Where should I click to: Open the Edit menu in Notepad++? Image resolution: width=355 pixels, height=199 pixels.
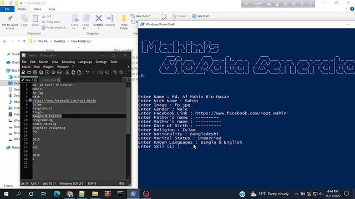click(33, 62)
